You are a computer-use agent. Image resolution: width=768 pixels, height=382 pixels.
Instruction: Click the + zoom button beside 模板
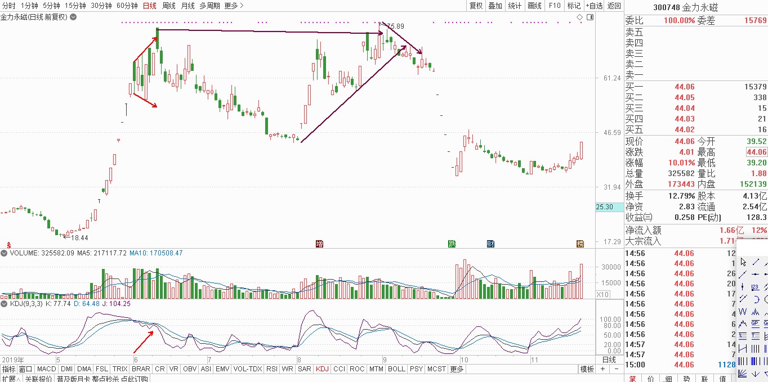[x=602, y=369]
